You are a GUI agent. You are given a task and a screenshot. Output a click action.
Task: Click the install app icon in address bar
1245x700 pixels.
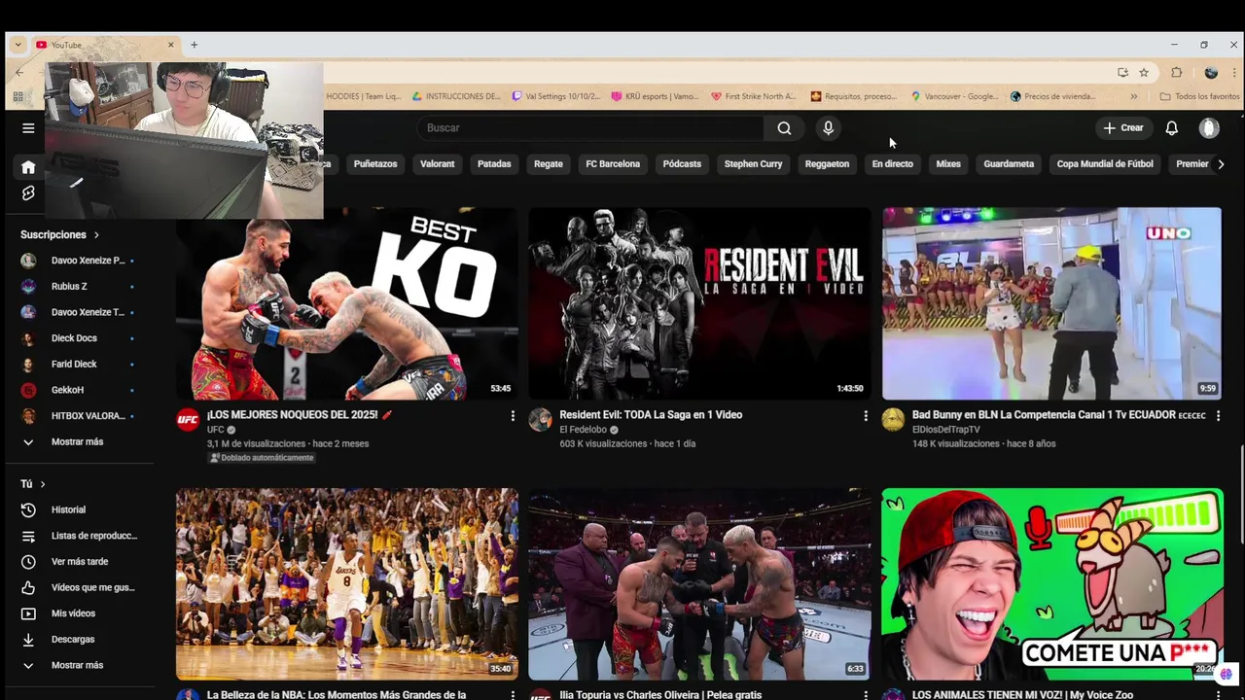pos(1122,72)
